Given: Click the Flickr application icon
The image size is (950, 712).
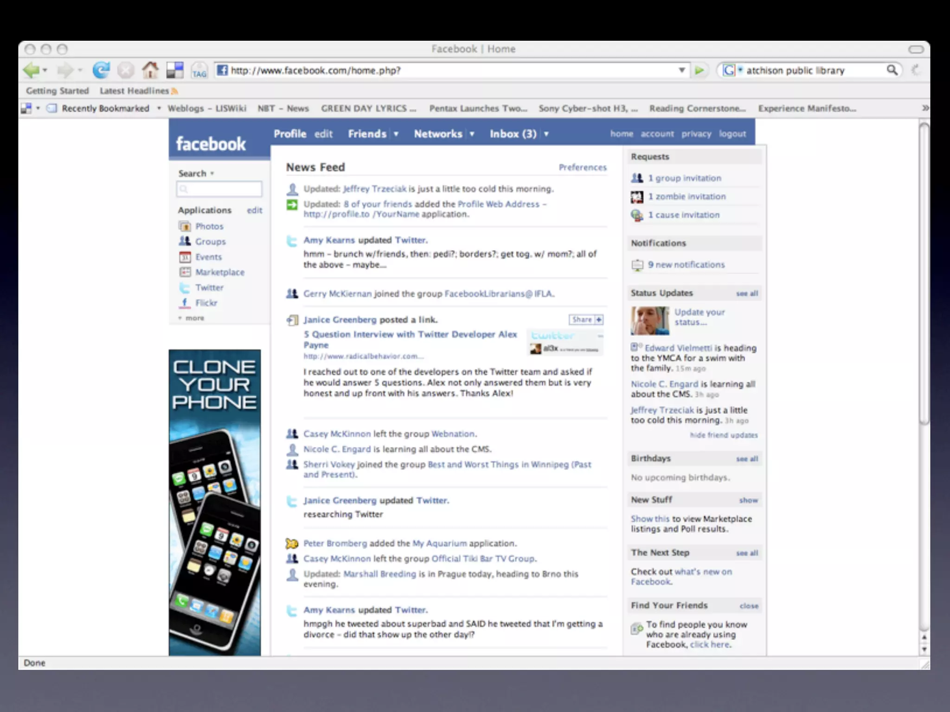Looking at the screenshot, I should [185, 303].
